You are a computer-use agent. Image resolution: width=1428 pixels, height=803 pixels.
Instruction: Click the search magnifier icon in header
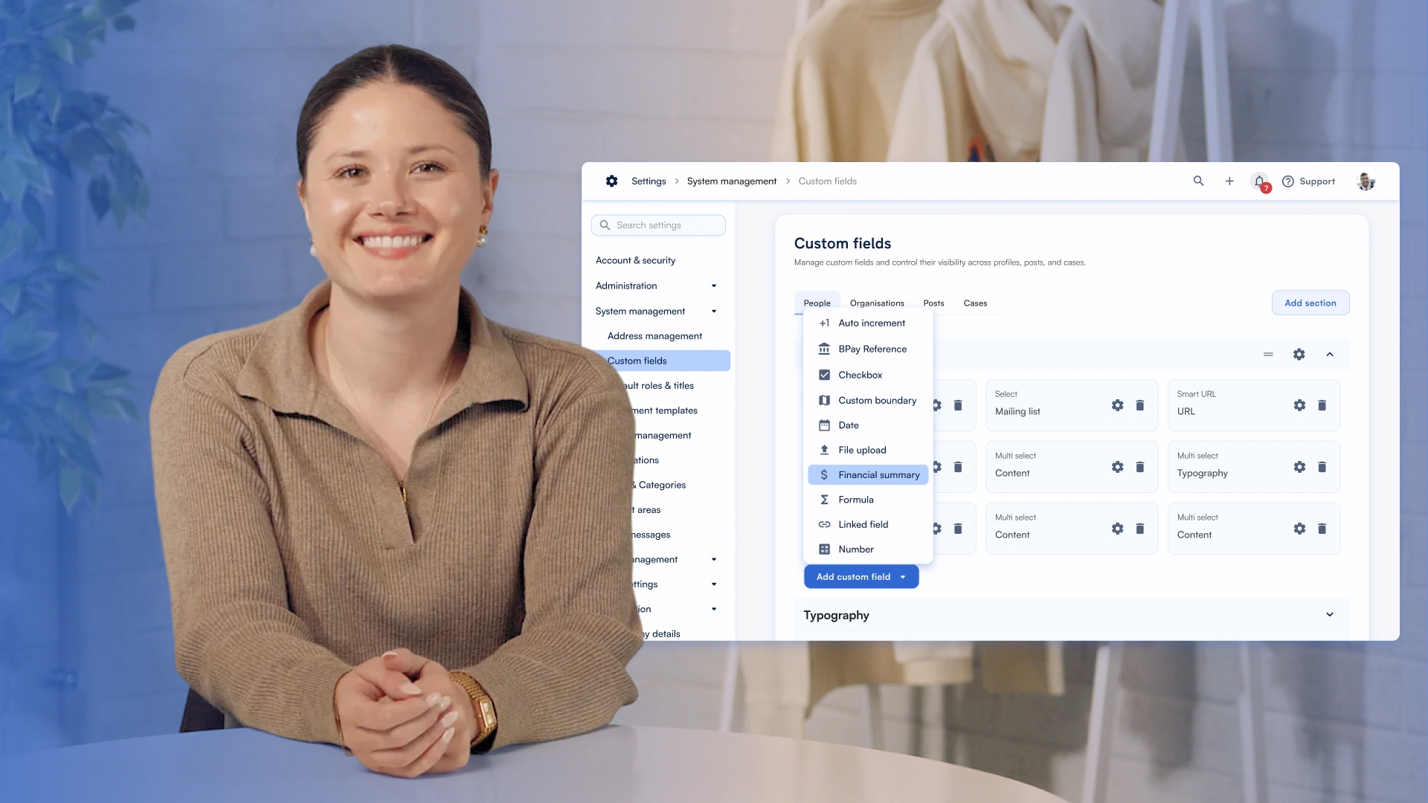[1198, 181]
